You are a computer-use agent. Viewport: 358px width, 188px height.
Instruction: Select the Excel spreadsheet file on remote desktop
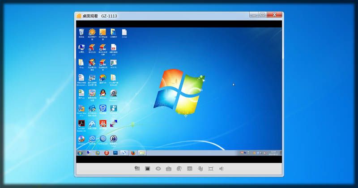(x=81, y=93)
